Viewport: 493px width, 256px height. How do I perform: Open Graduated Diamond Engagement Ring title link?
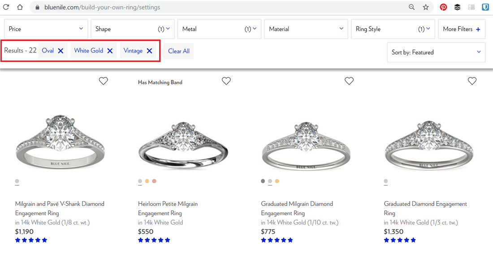coord(425,208)
